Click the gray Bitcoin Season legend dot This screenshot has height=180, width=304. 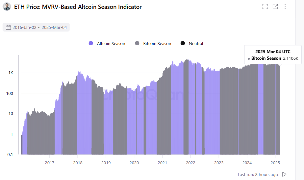pyautogui.click(x=137, y=43)
